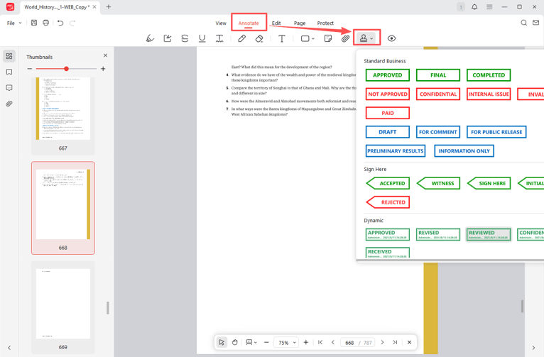Activate the Text typewriter tool
Image resolution: width=544 pixels, height=357 pixels.
click(x=282, y=38)
